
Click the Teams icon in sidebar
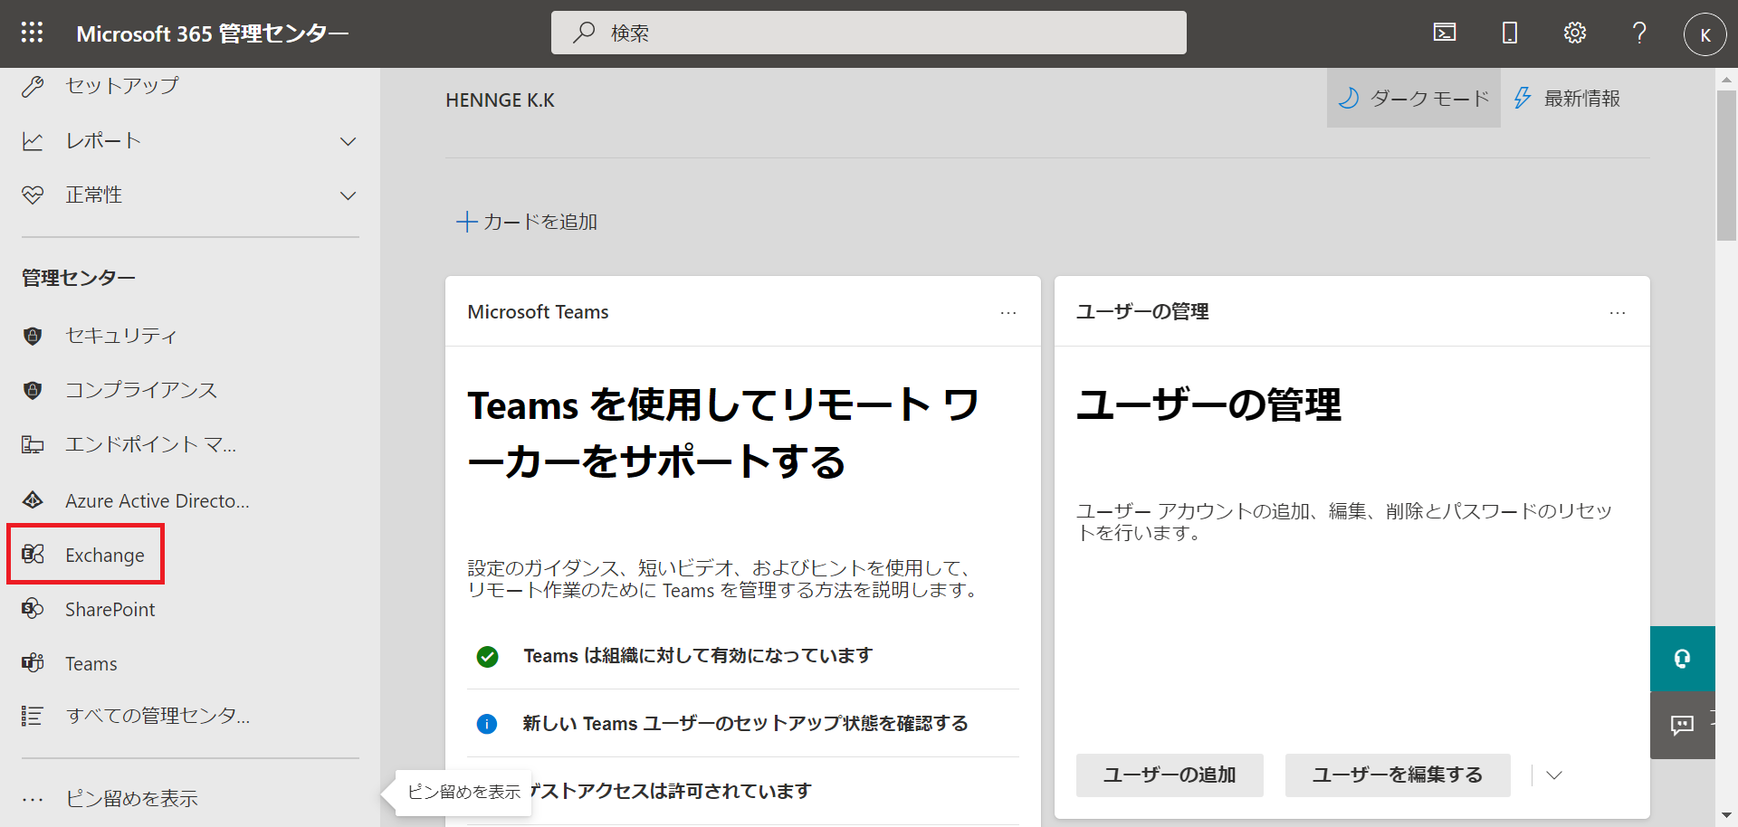(x=33, y=663)
